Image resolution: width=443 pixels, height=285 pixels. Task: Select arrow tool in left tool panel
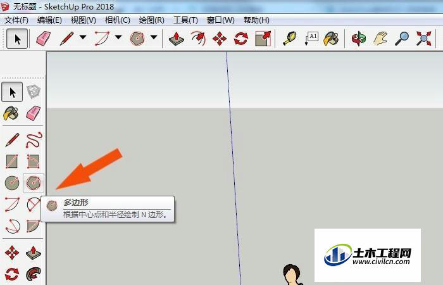[x=12, y=92]
